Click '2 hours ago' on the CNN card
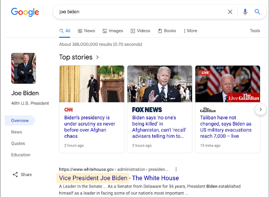Viewport: 269px width, 197px height. [x=74, y=146]
